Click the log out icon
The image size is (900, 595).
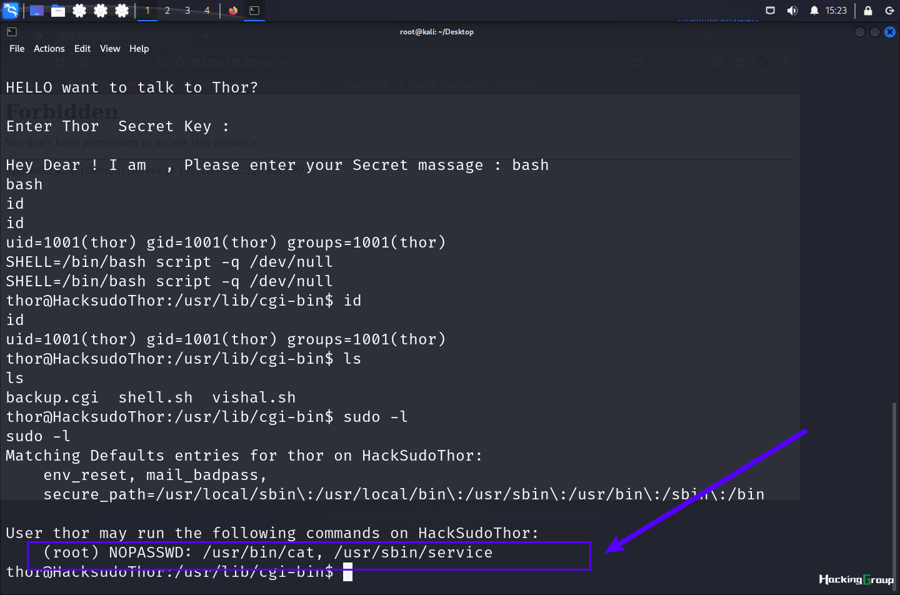point(889,11)
